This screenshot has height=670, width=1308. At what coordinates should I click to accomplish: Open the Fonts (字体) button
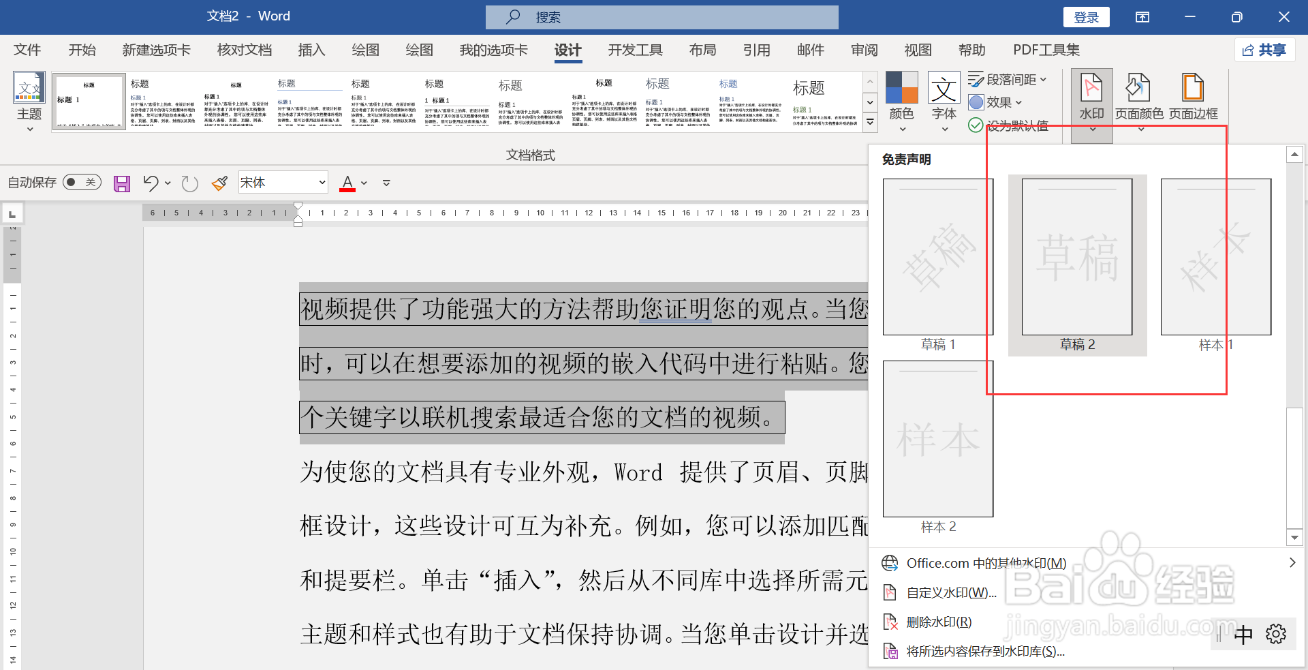(944, 102)
